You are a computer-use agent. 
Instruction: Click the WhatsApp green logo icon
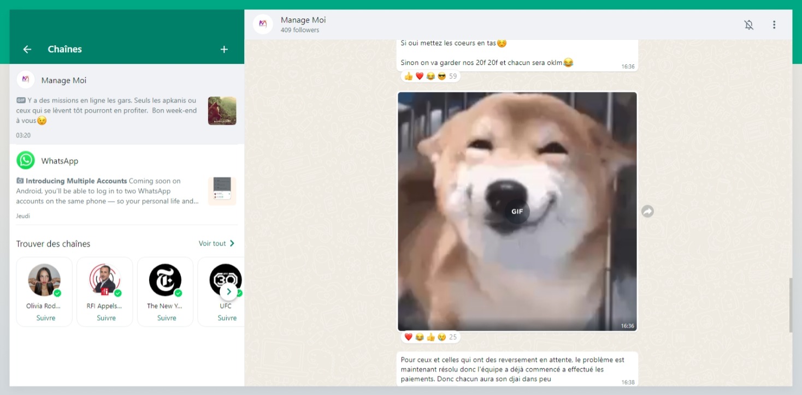[x=26, y=160]
